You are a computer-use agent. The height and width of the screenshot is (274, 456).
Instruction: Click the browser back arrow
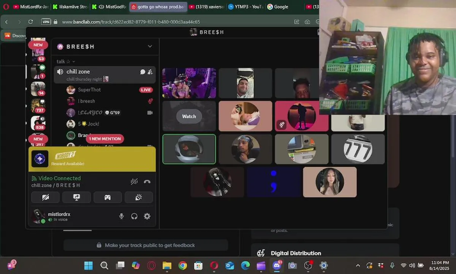[x=6, y=22]
